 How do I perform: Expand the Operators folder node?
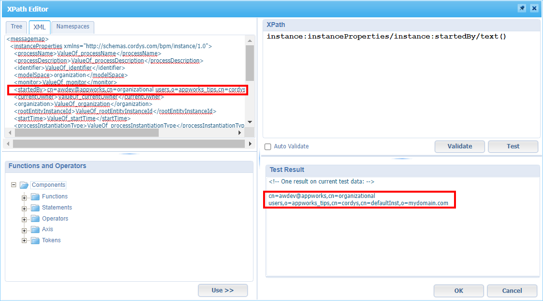pos(24,220)
